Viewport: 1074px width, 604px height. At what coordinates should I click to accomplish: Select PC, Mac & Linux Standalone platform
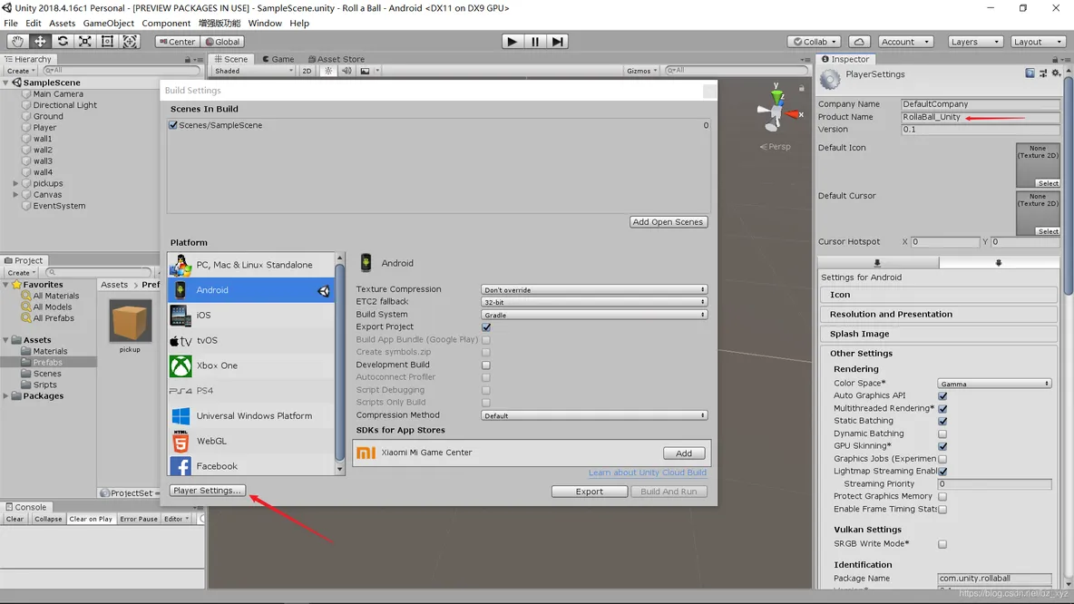(251, 264)
